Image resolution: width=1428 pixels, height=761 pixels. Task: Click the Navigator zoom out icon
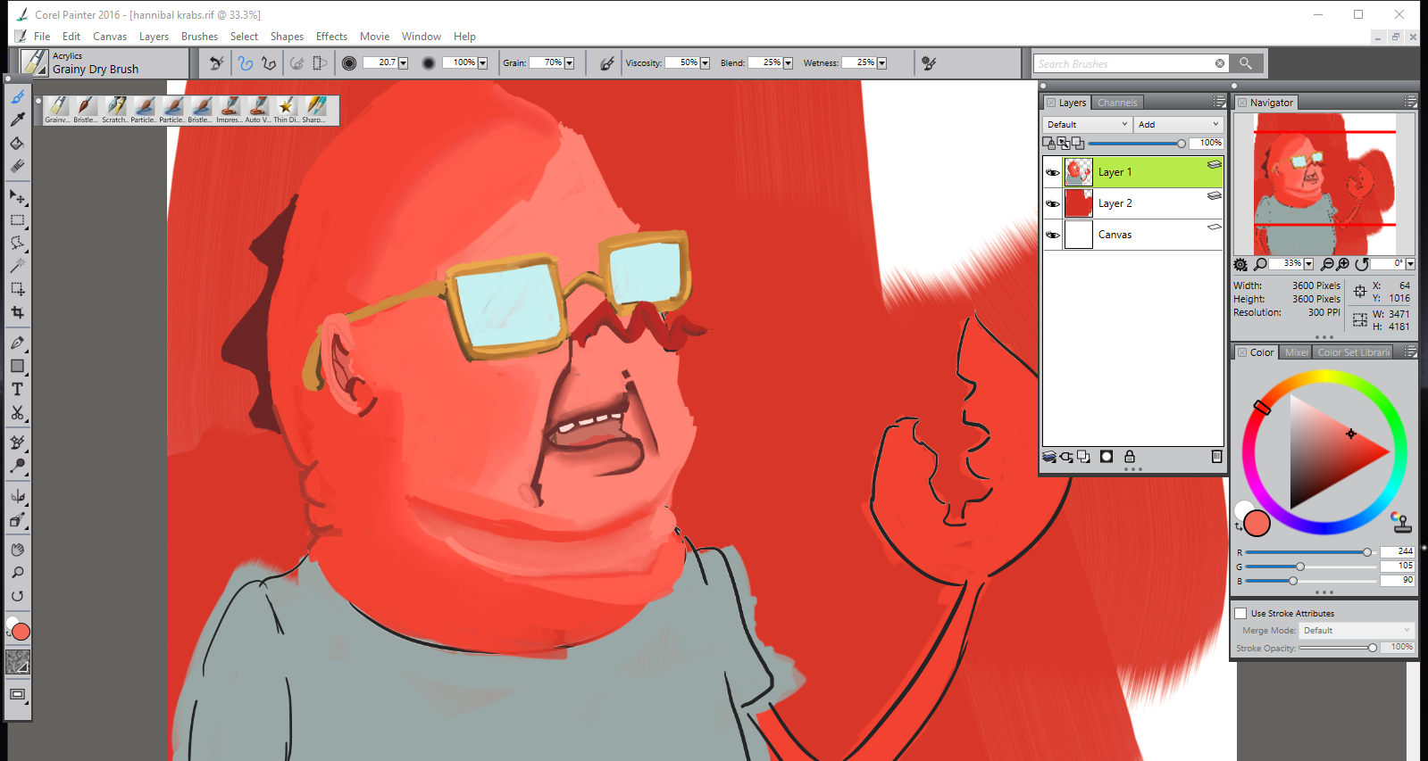pos(1327,264)
